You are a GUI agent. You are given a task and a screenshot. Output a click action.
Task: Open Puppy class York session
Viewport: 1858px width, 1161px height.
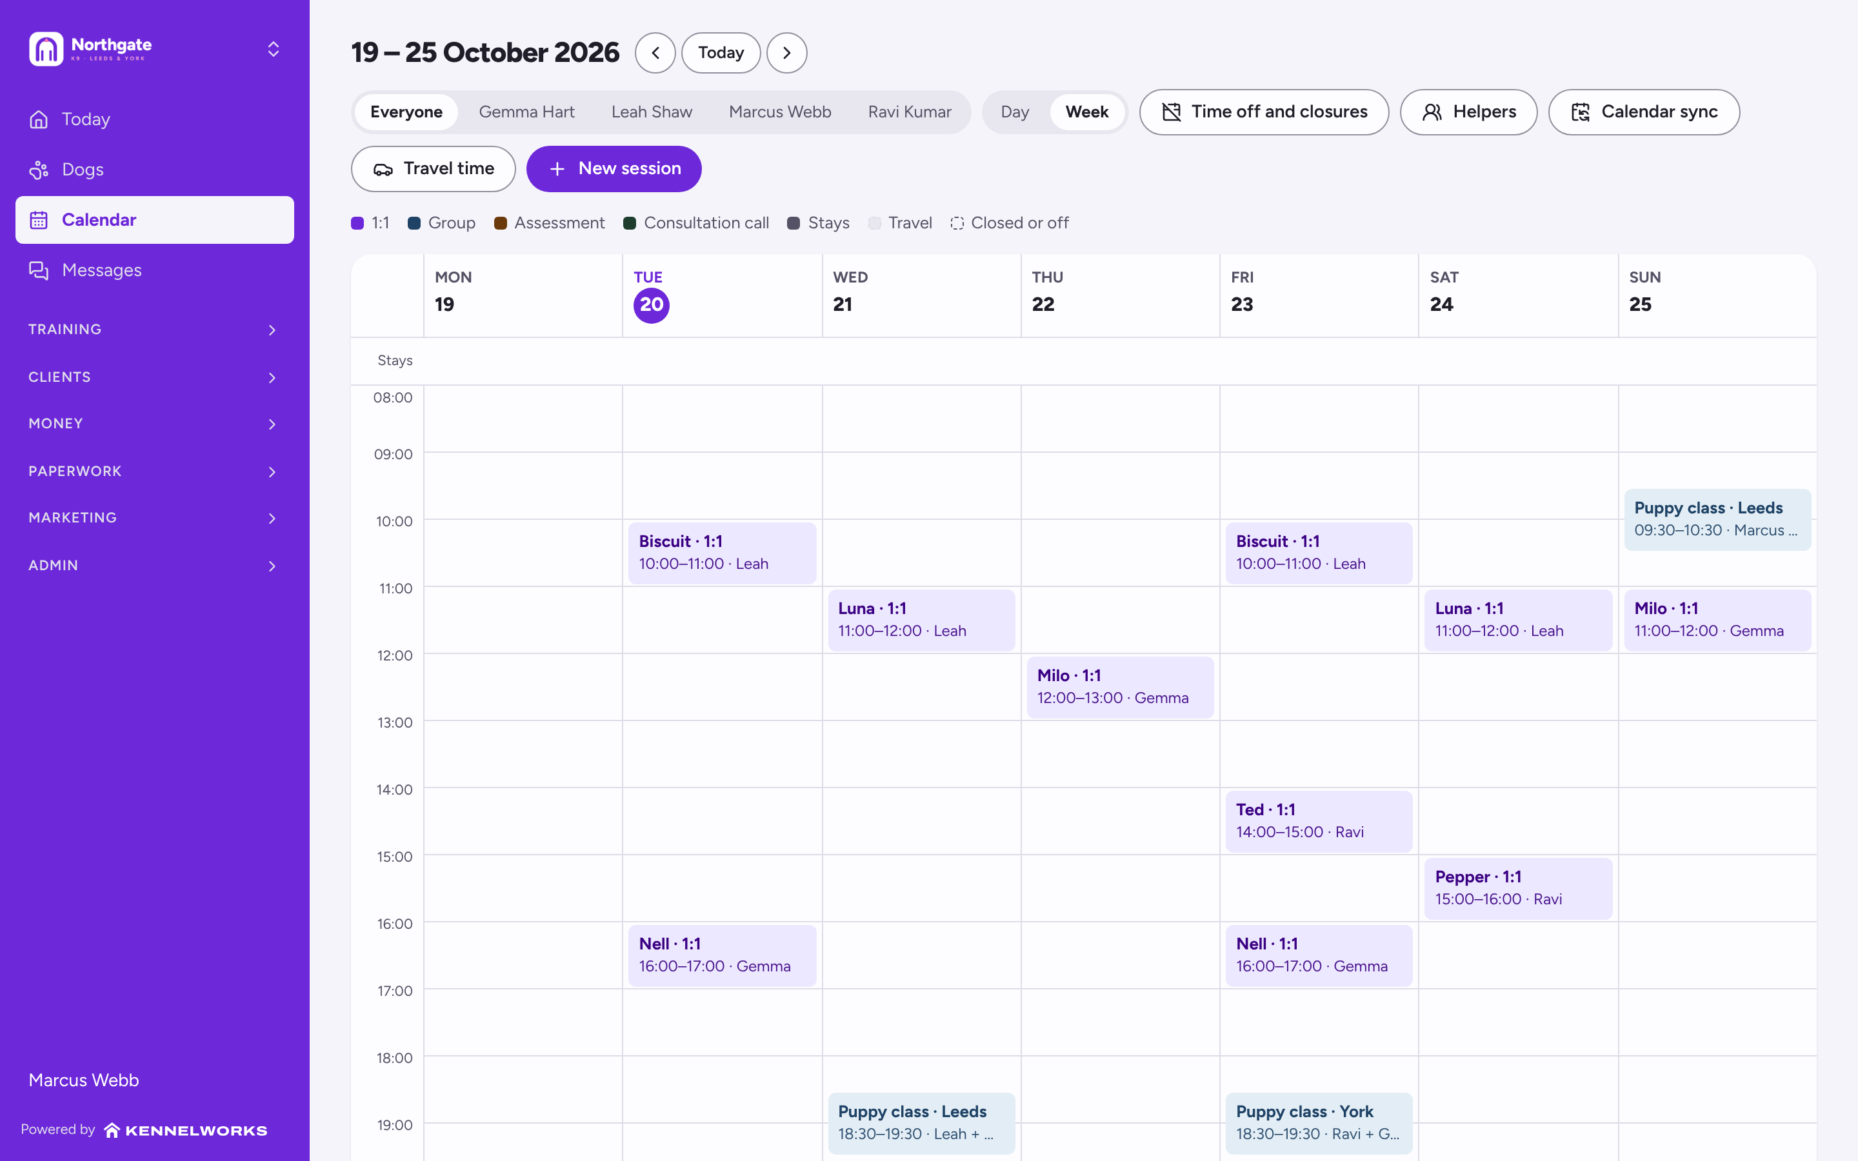[x=1318, y=1122]
